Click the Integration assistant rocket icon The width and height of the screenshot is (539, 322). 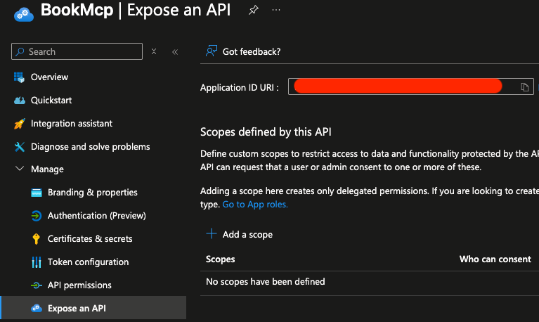tap(19, 124)
